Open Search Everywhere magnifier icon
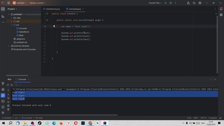This screenshot has height=126, width=224. [x=194, y=3]
